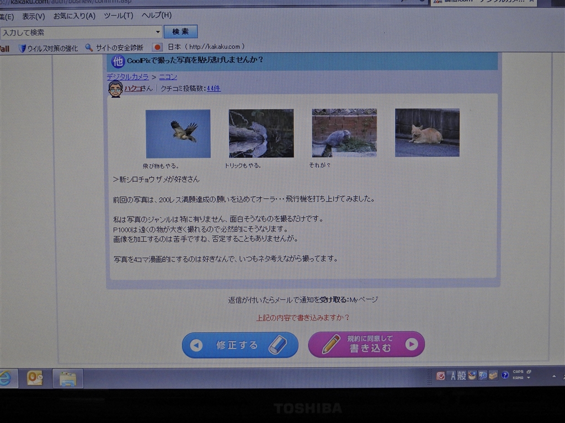Click the Japan flag icon in toolbar
The width and height of the screenshot is (565, 423).
(157, 47)
